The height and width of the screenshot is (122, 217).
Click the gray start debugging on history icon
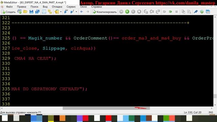click(121, 12)
